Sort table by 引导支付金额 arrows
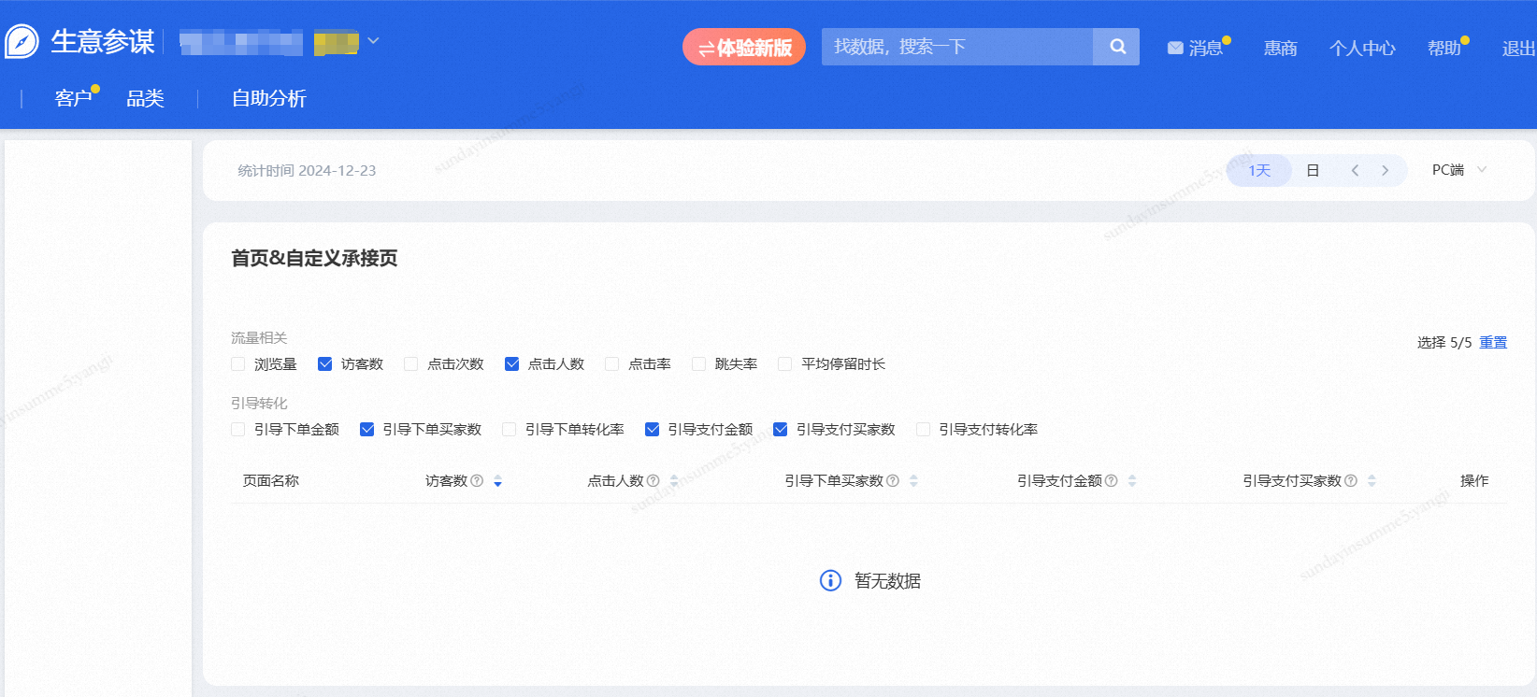 pyautogui.click(x=1132, y=481)
